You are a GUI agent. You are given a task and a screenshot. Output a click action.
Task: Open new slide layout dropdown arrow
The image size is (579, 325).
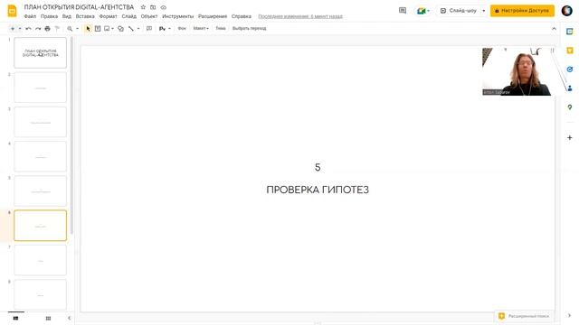coord(20,28)
